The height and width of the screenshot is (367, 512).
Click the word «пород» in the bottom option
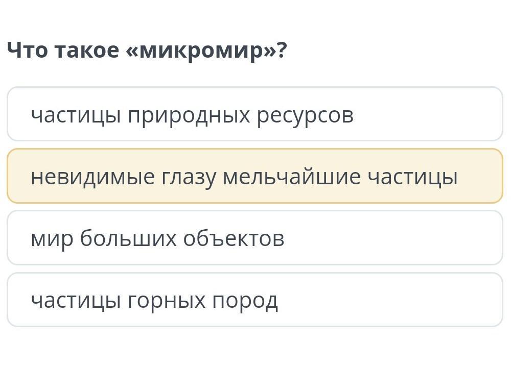[245, 301]
